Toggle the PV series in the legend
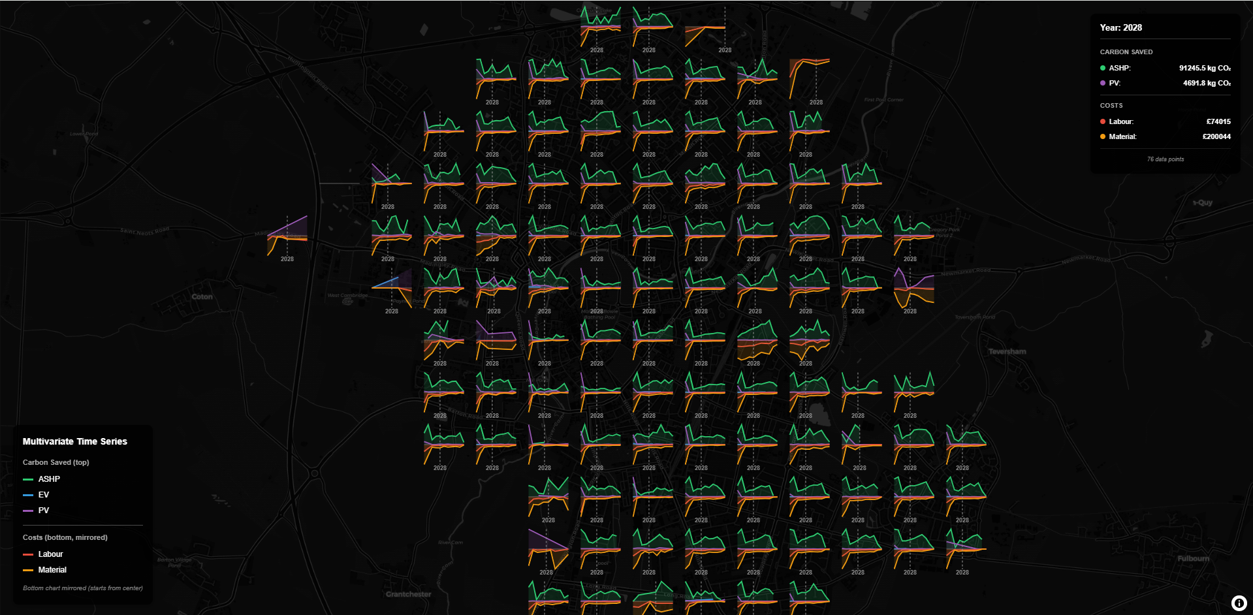This screenshot has width=1253, height=615. tap(43, 511)
